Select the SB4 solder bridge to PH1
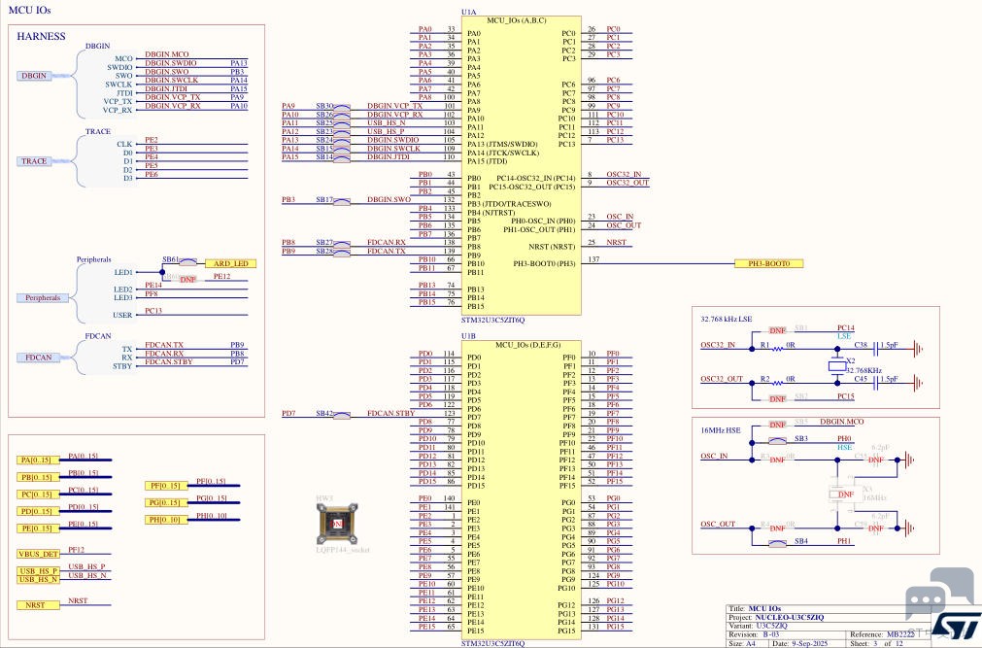This screenshot has height=648, width=982. [777, 543]
